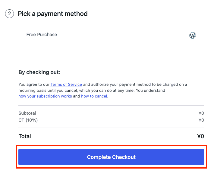Click the Subtotal ¥0 amount
Image resolution: width=223 pixels, height=183 pixels.
point(201,113)
